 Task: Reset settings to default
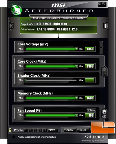pyautogui.click(x=83, y=130)
